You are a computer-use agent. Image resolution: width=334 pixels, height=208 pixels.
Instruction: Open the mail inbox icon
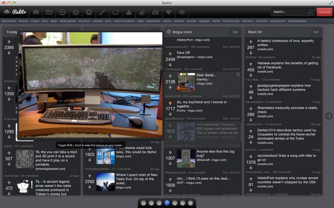49,12
